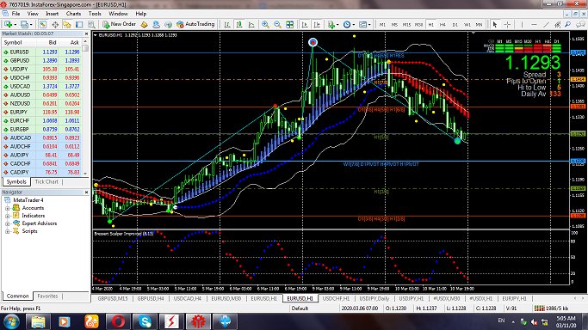Open the GBPUSD,H4 chart tab
588x330 pixels.
tap(151, 298)
